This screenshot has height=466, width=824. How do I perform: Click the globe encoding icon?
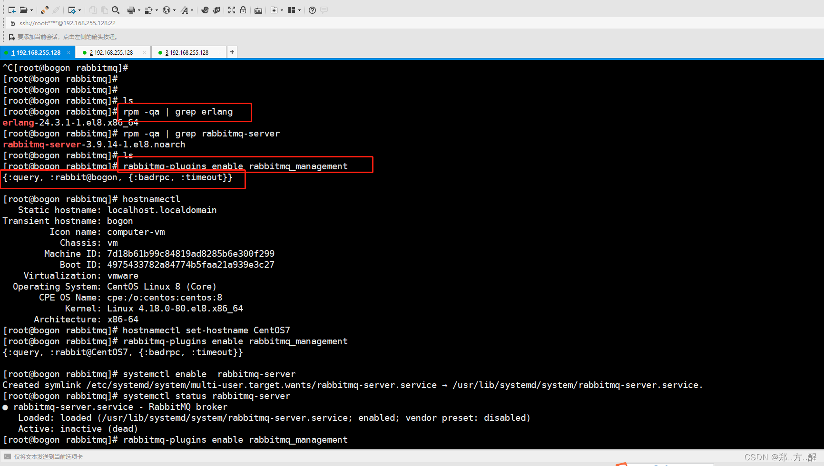point(166,10)
